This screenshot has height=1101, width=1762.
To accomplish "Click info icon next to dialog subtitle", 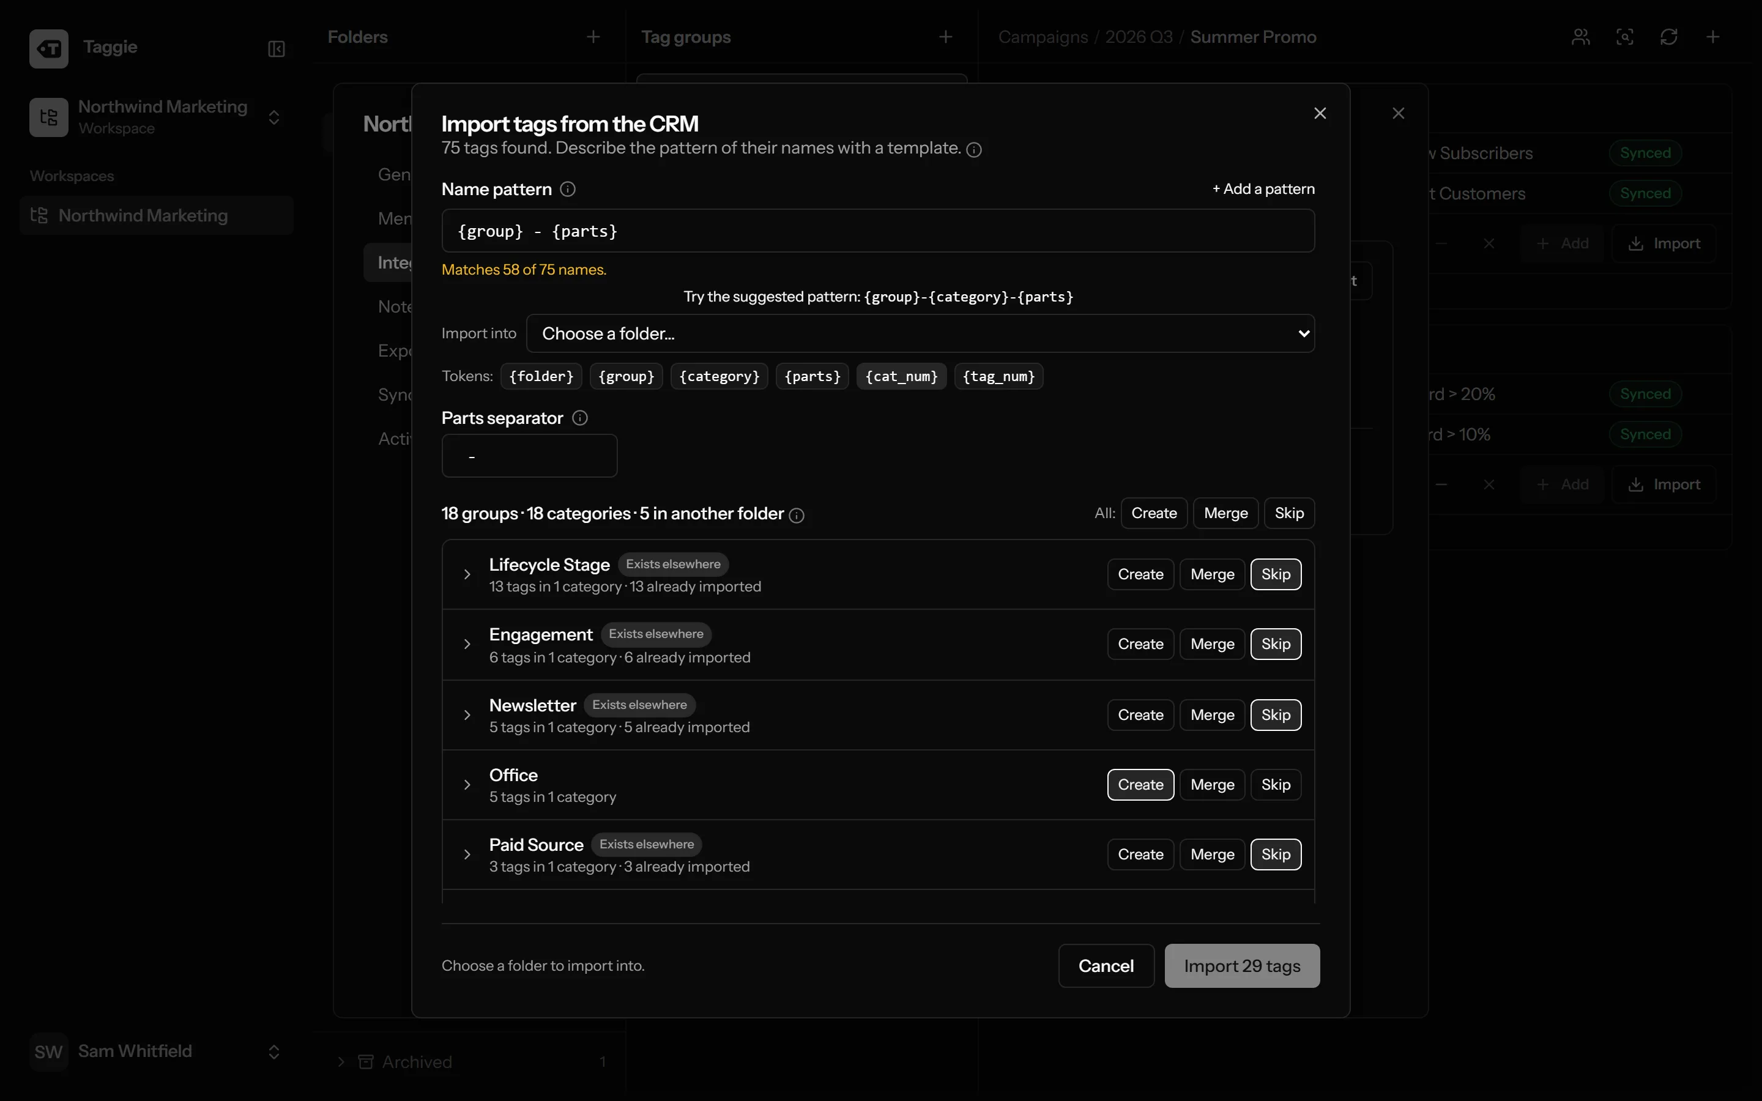I will 974,150.
